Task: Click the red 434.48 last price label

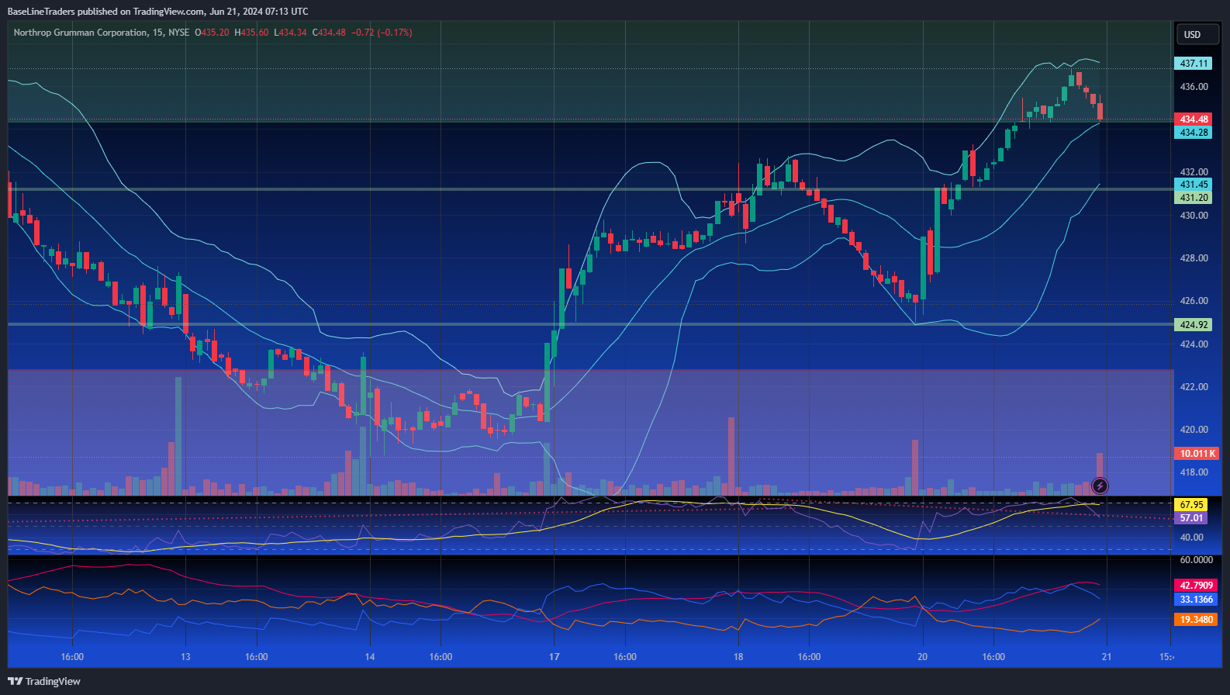Action: (1194, 119)
